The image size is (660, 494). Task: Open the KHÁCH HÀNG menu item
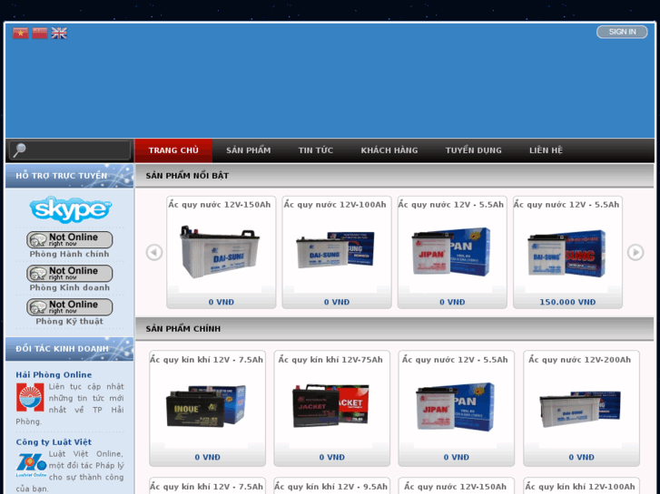389,150
